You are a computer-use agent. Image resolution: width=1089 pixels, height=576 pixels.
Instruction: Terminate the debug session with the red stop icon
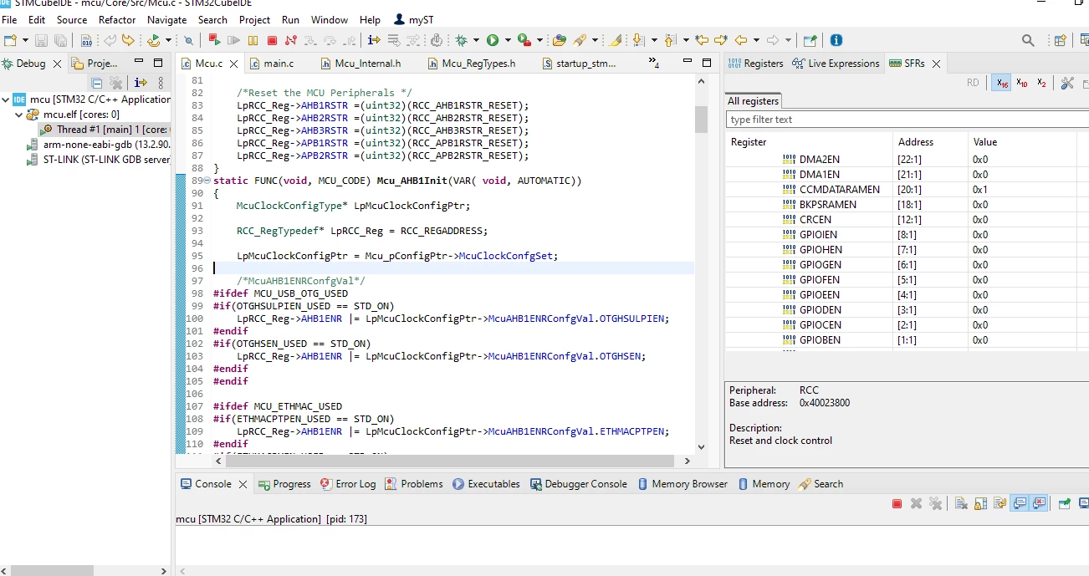pyautogui.click(x=272, y=40)
